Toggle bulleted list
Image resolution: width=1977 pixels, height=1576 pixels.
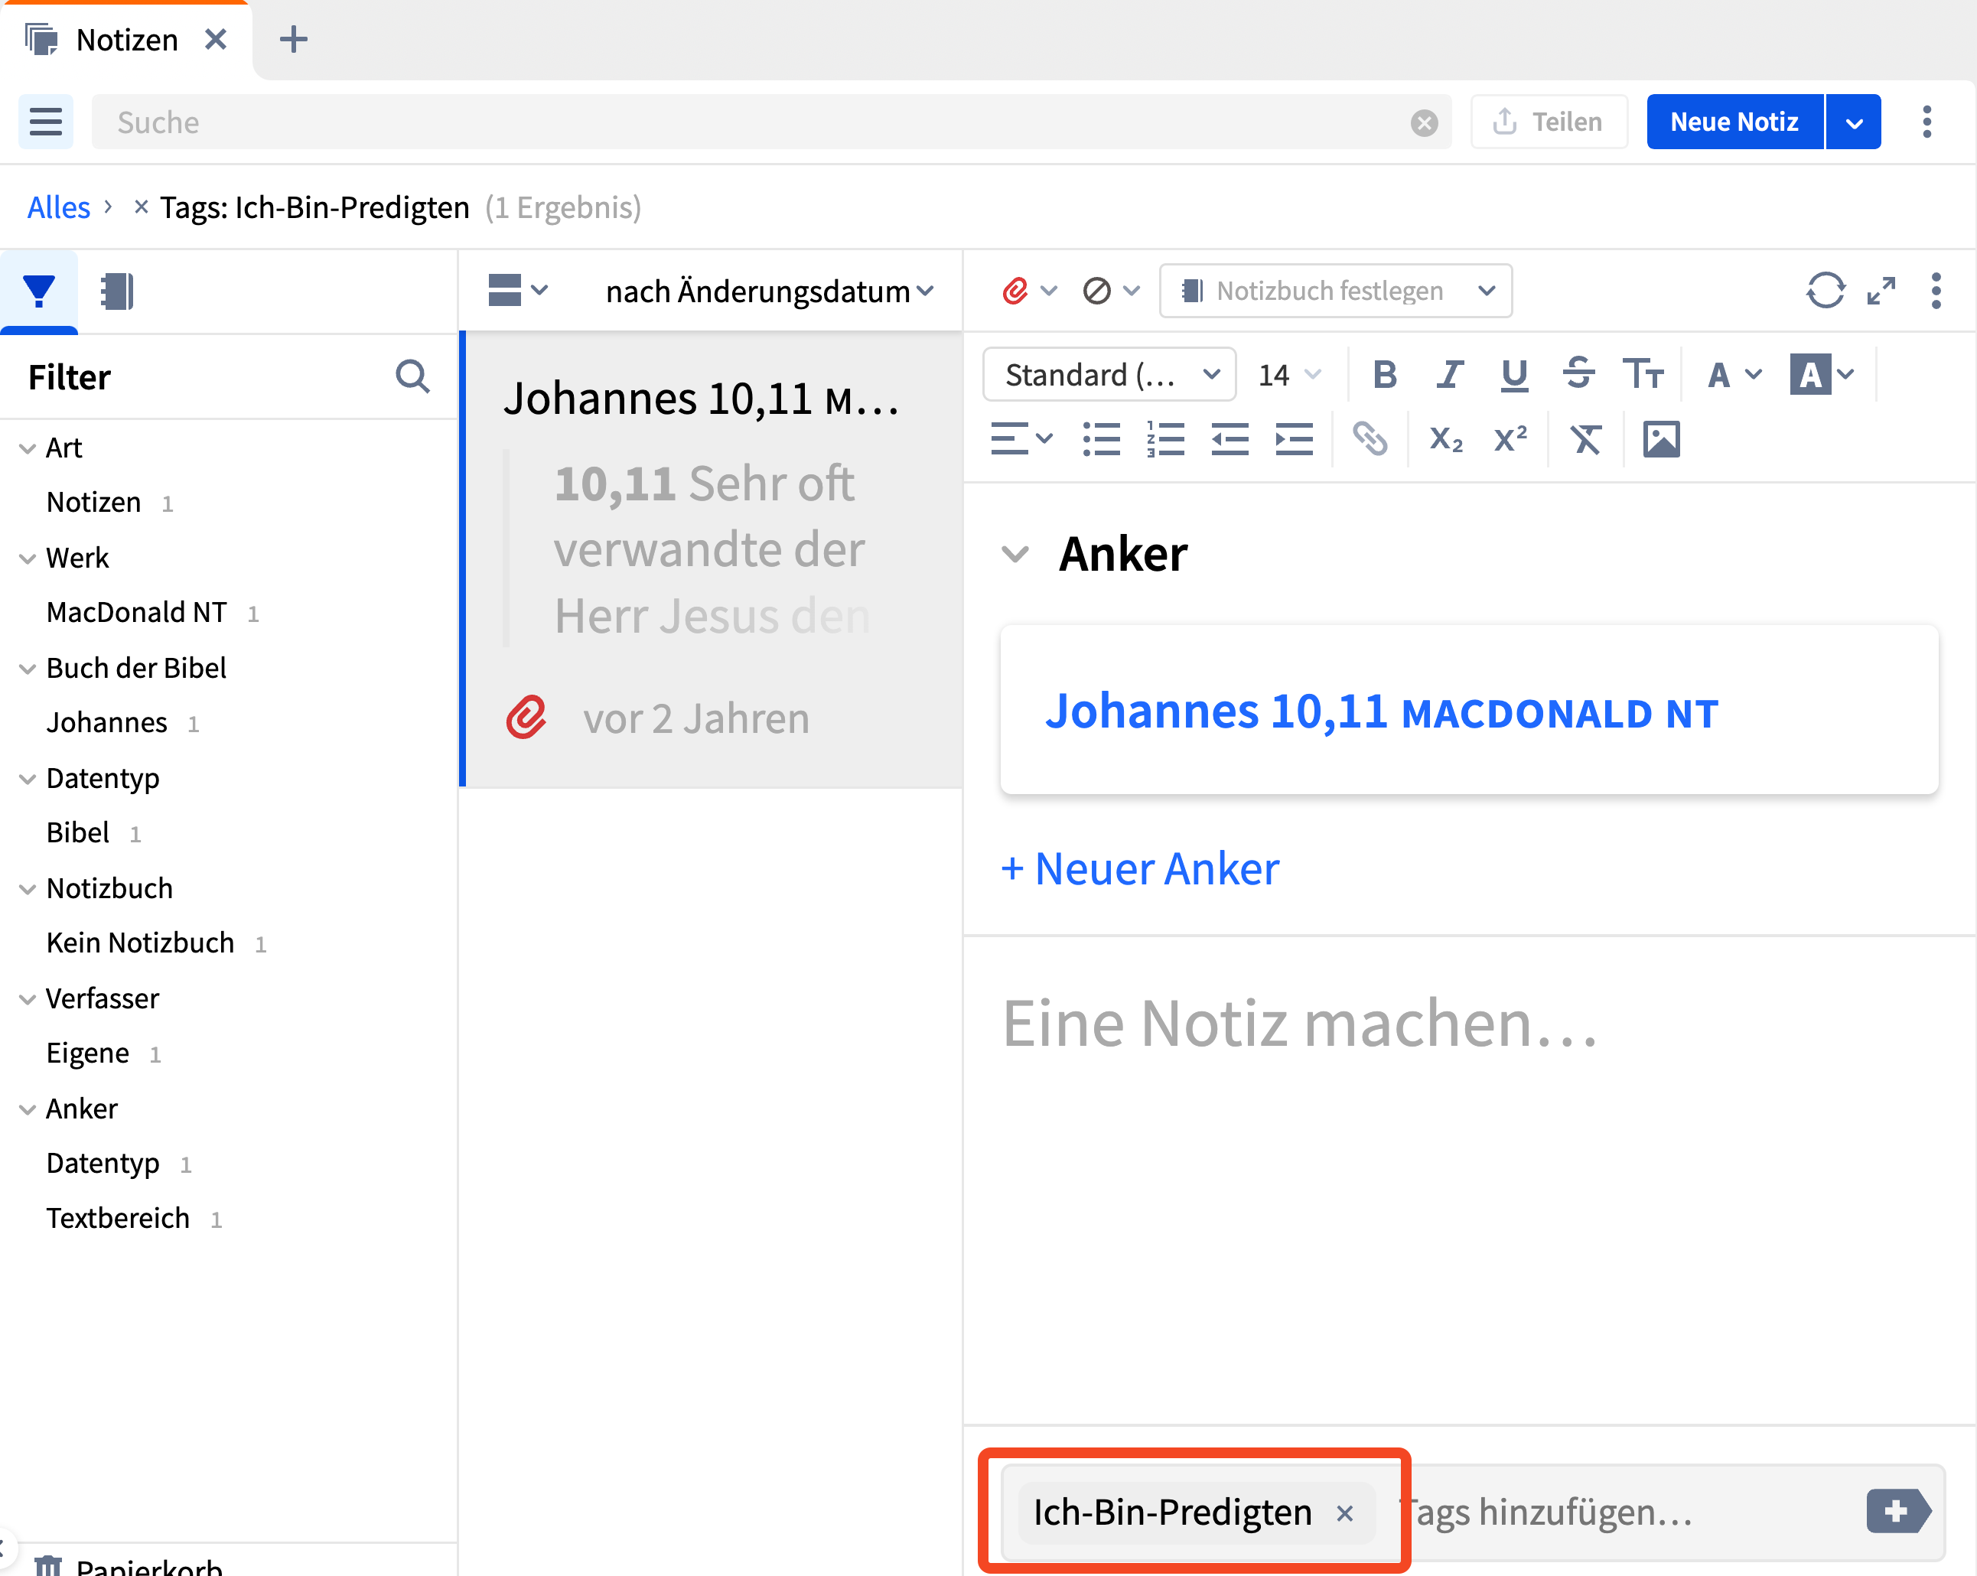click(x=1100, y=438)
